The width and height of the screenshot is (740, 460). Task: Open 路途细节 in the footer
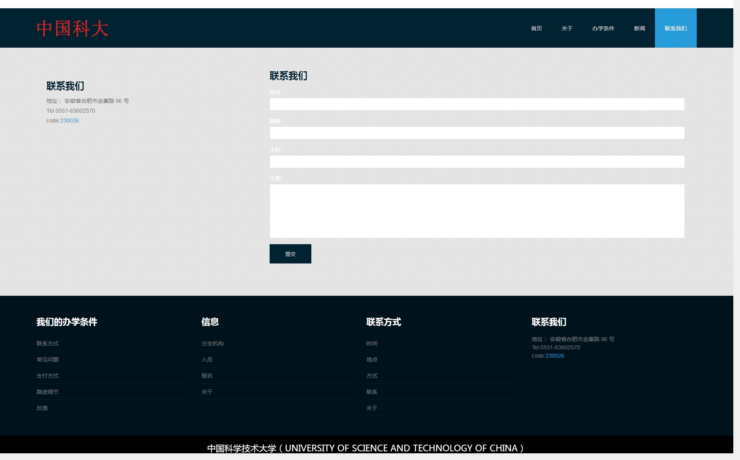[48, 392]
